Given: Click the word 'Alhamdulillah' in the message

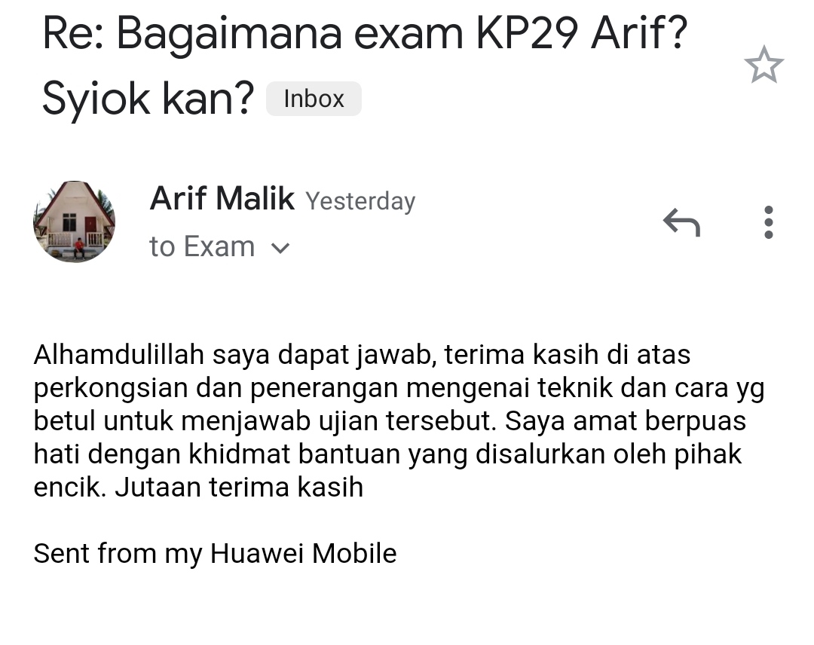Looking at the screenshot, I should pos(119,355).
